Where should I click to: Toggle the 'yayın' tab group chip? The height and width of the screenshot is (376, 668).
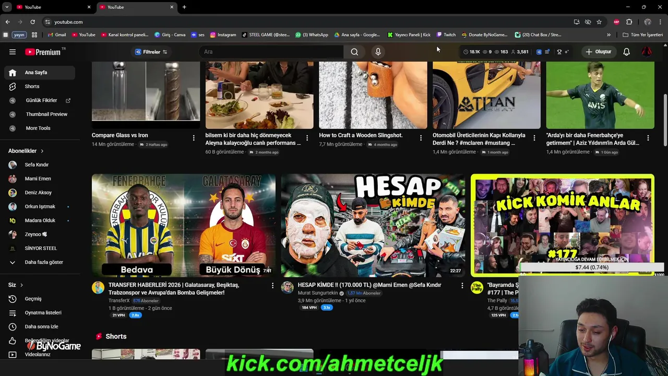click(19, 35)
